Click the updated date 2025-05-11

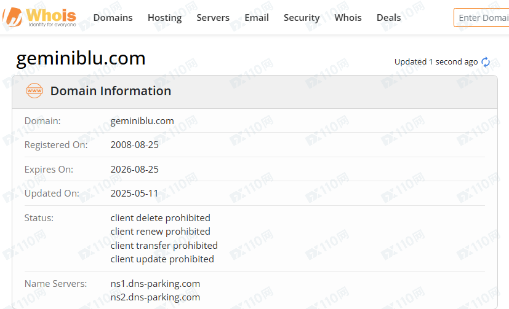(134, 194)
